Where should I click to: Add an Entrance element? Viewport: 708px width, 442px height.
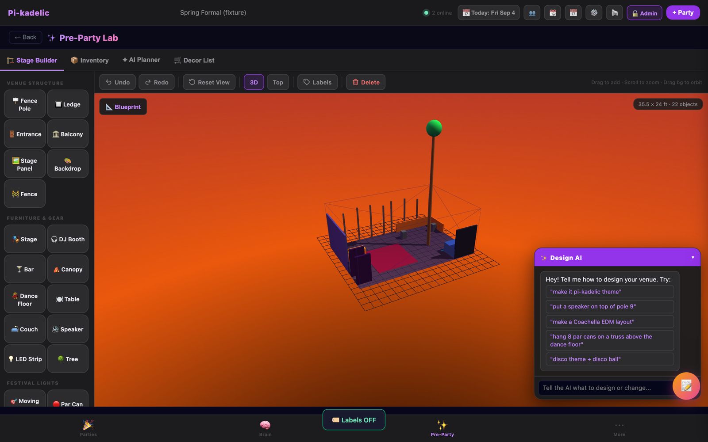pos(25,134)
